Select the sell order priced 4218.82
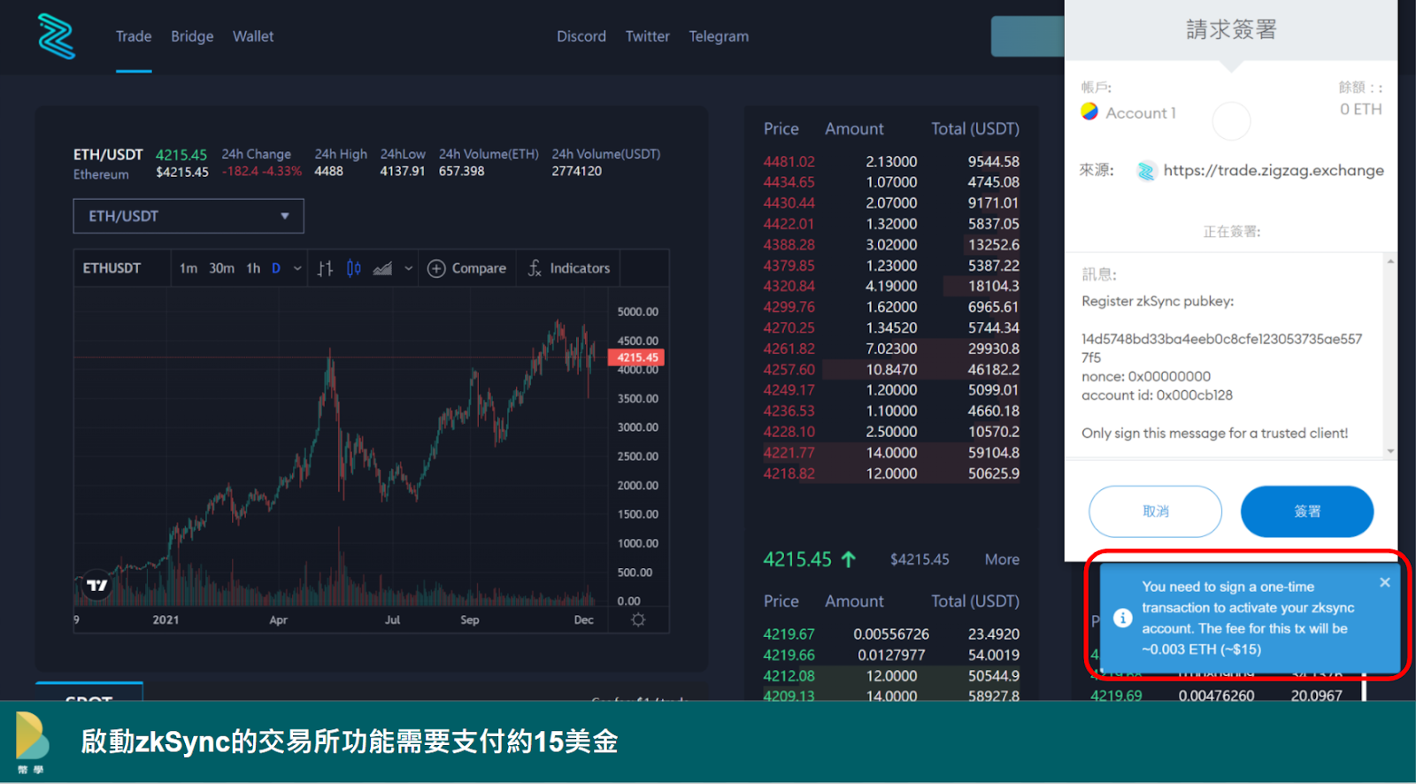The width and height of the screenshot is (1416, 784). coord(891,473)
